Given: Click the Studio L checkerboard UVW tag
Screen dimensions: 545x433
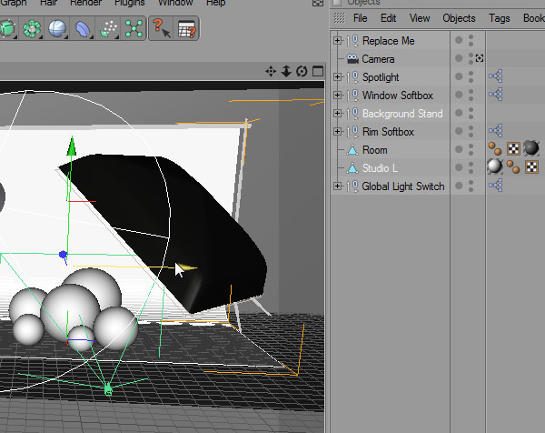Looking at the screenshot, I should pos(531,167).
